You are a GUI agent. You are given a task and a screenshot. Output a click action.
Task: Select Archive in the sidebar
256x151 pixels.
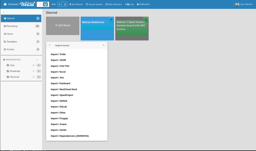pos(21,49)
